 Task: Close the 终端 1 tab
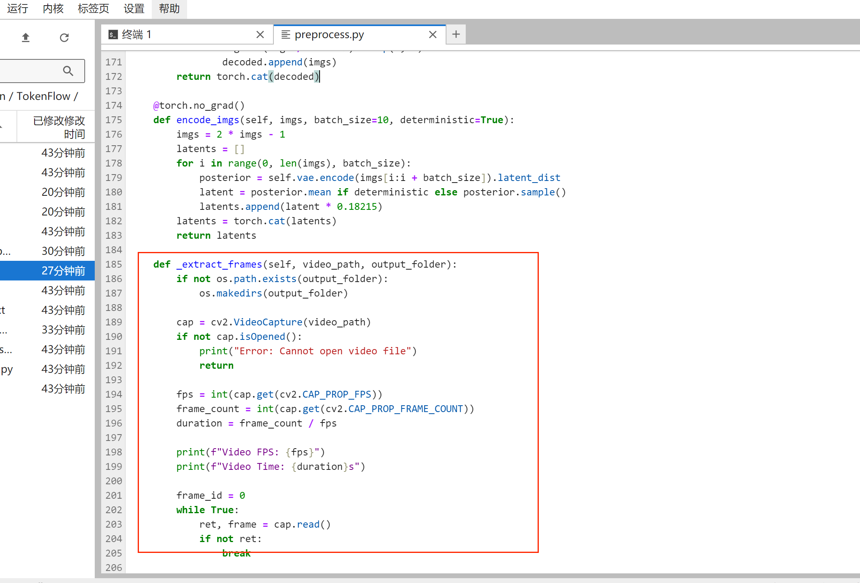pos(260,35)
